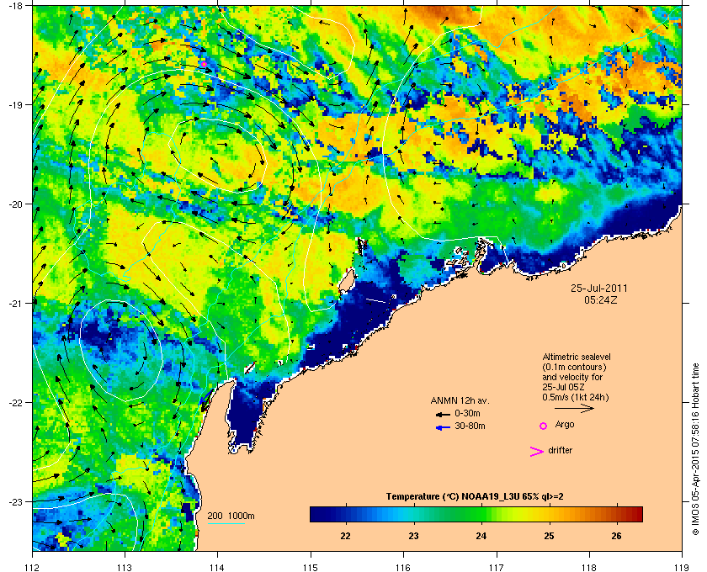Screen dimensions: 707x572
Task: Click the latitude label -20
Action: [15, 204]
